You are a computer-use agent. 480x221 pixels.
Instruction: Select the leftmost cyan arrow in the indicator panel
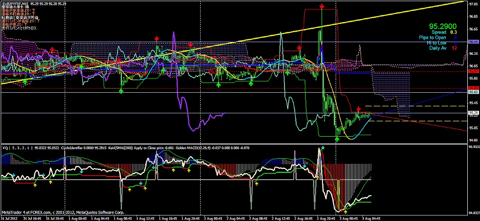[14, 175]
